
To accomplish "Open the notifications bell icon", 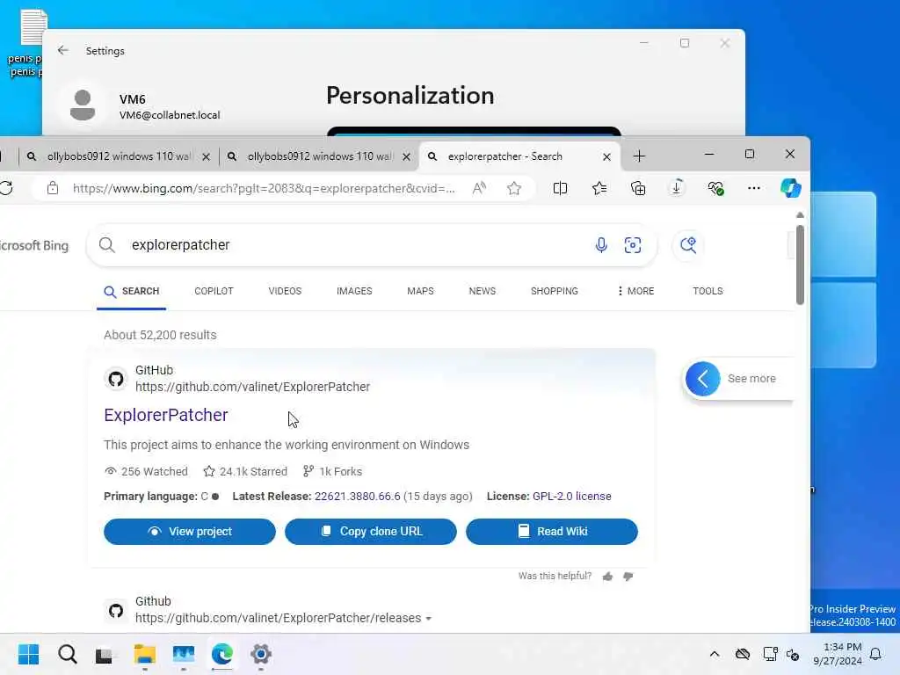I will (x=875, y=654).
